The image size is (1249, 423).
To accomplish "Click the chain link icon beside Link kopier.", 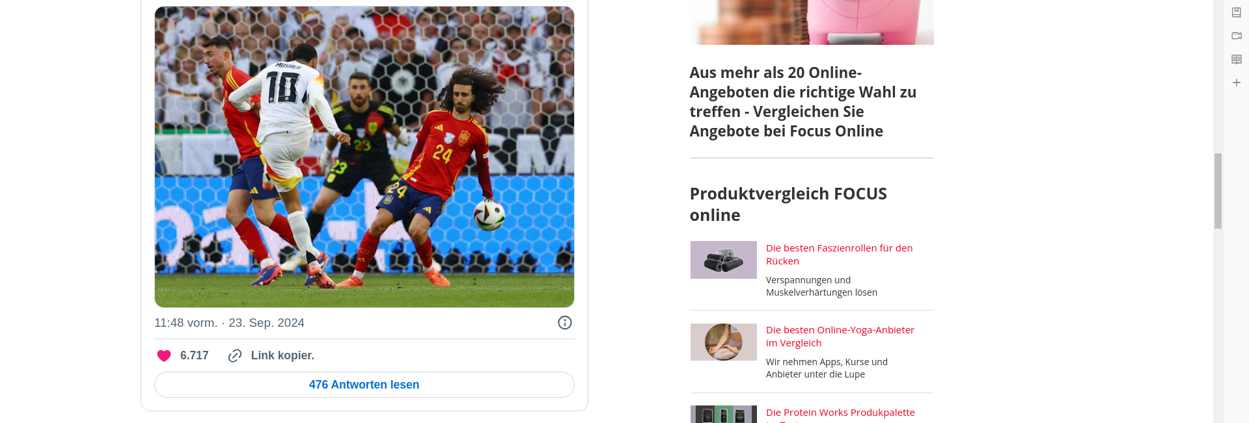I will click(x=235, y=355).
